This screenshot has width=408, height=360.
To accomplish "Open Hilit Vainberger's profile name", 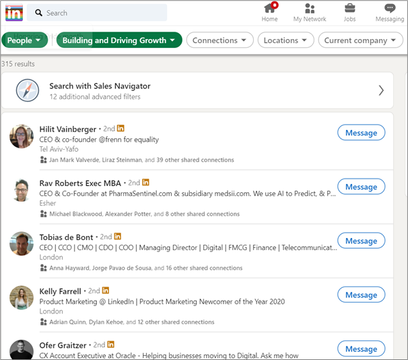I will coord(68,129).
